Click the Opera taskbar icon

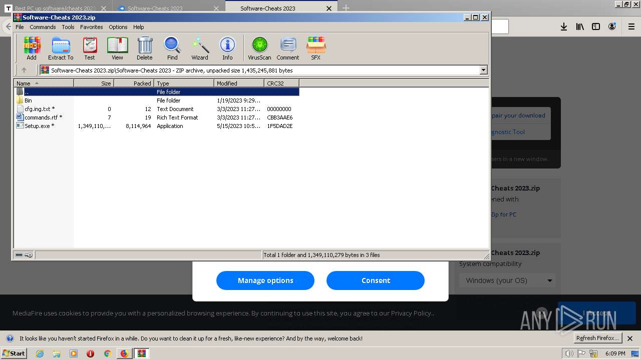(x=91, y=353)
